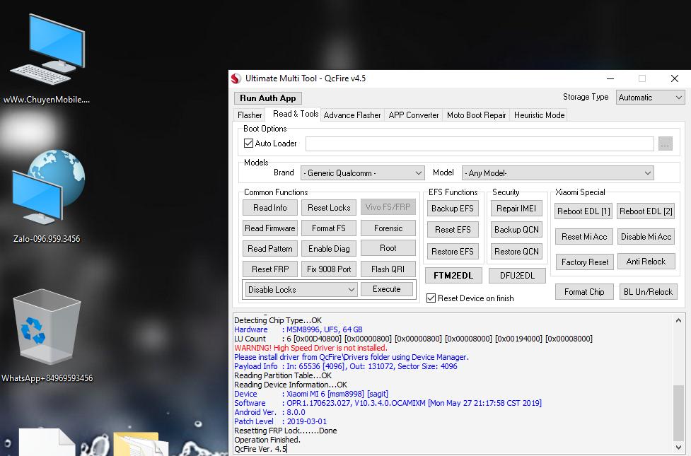
Task: Open the Zalo-096.959.3456 network desktop icon
Action: point(47,197)
